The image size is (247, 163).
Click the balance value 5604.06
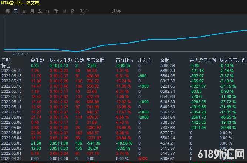[168, 76]
